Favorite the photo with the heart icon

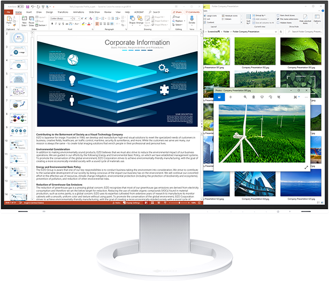click(x=262, y=97)
